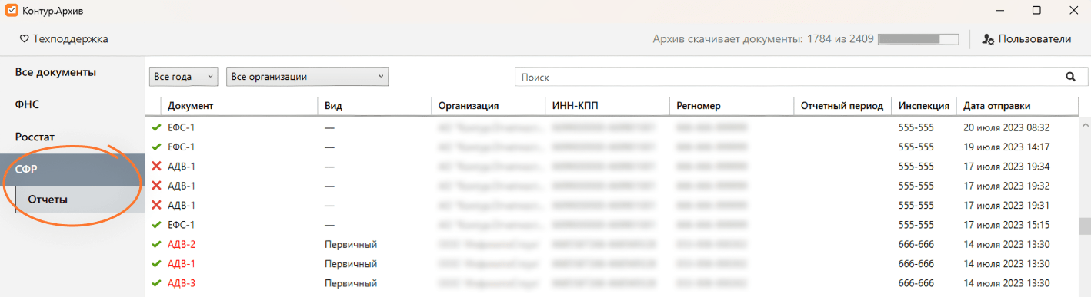Click red cross of АДВ-1 sent 19:31

(x=157, y=206)
